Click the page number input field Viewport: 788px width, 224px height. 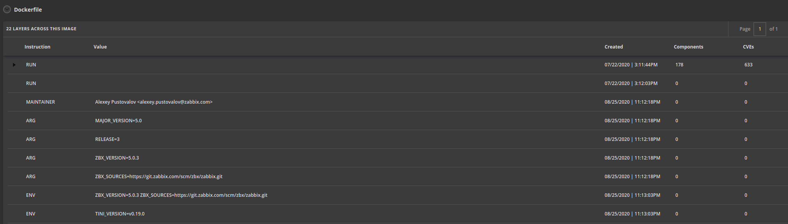(760, 29)
